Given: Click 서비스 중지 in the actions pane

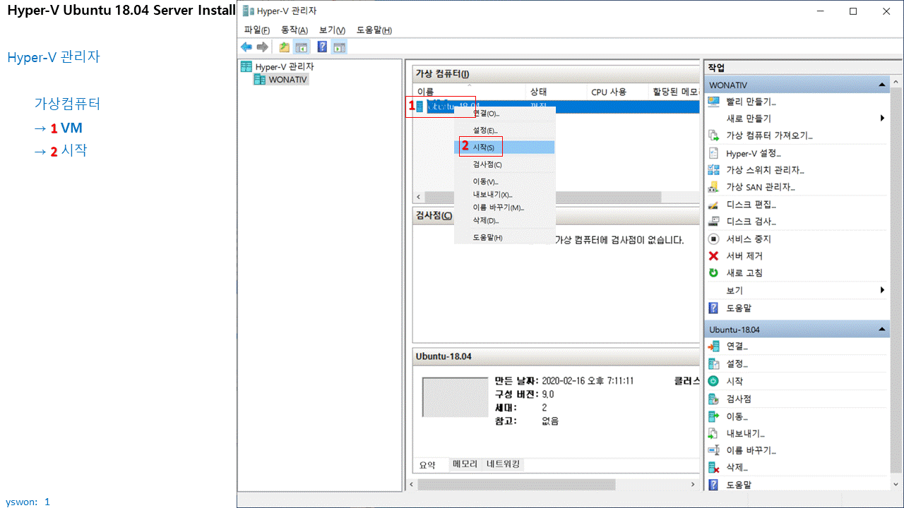Looking at the screenshot, I should point(749,239).
